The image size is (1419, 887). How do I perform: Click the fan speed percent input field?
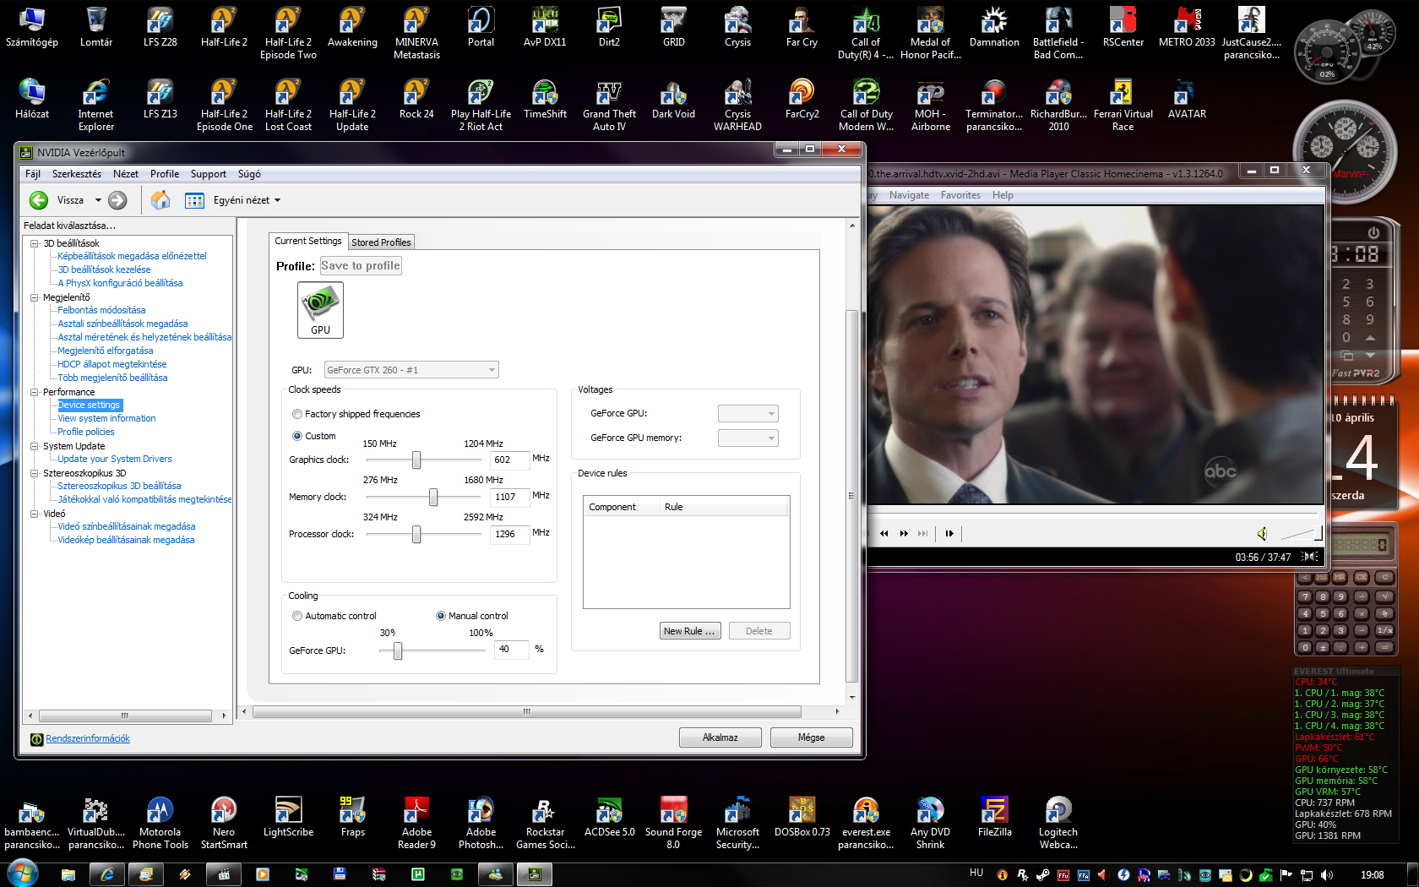coord(512,650)
